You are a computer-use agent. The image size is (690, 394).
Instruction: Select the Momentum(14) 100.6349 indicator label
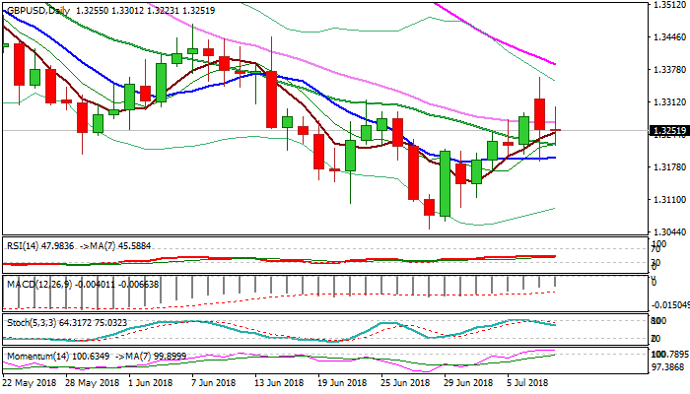(58, 356)
